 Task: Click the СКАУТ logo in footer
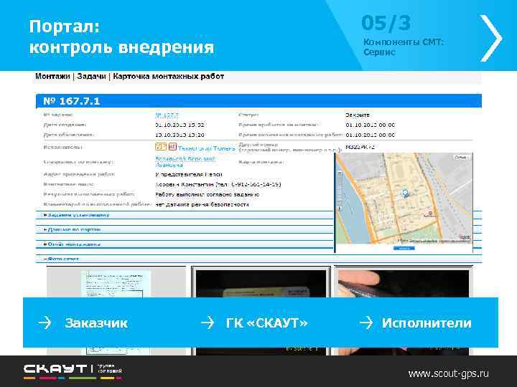[73, 371]
